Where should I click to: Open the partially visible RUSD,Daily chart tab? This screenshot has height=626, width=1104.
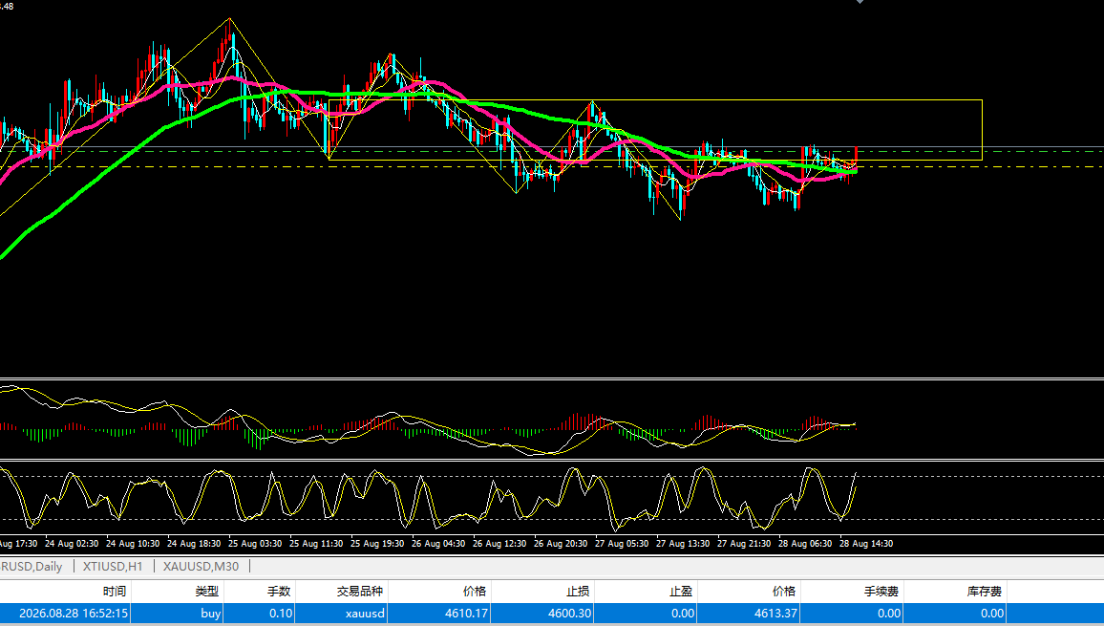32,566
